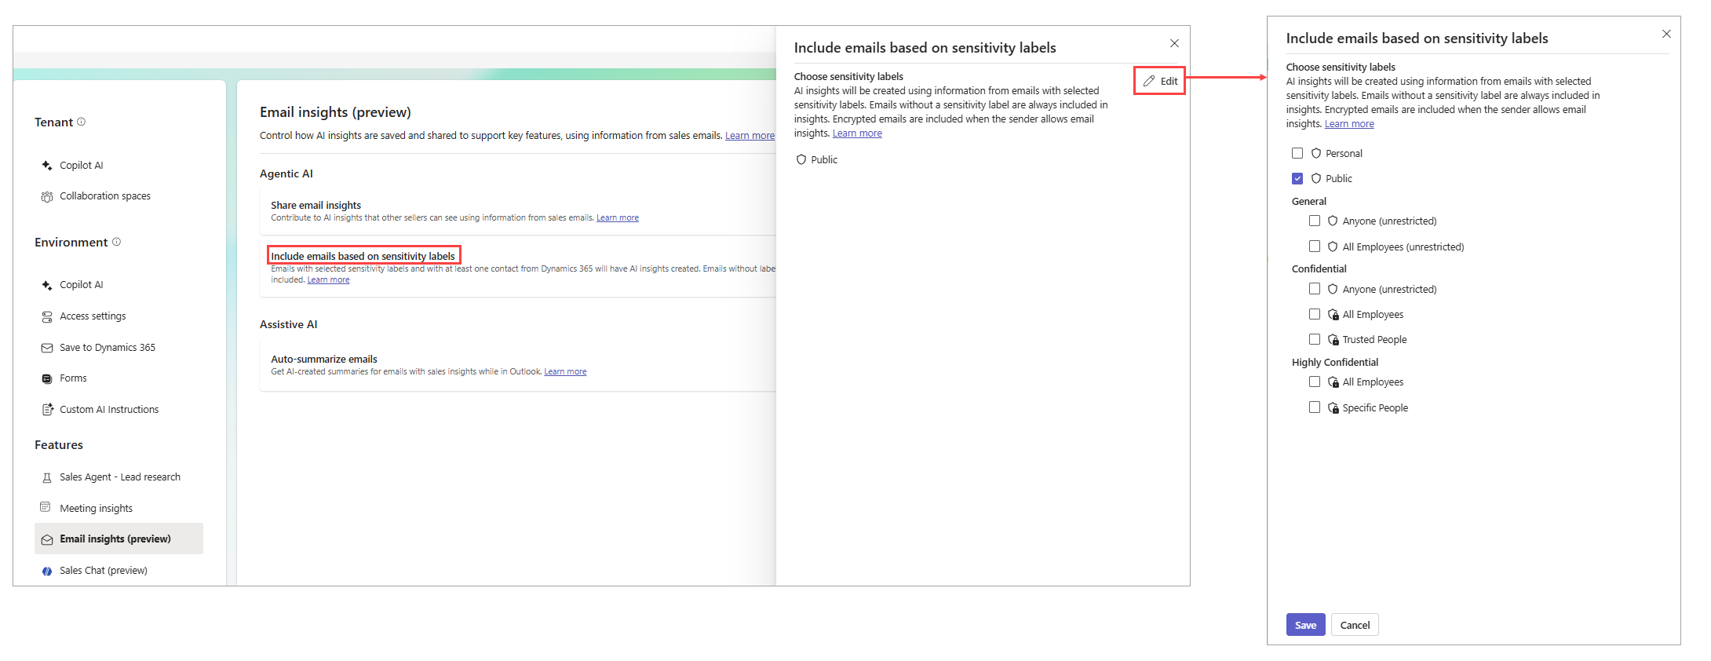
Task: Close the middle sensitivity labels panel
Action: coord(1174,43)
